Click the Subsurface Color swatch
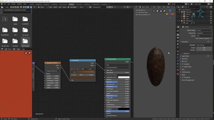The height and width of the screenshot is (120, 214). [124, 77]
